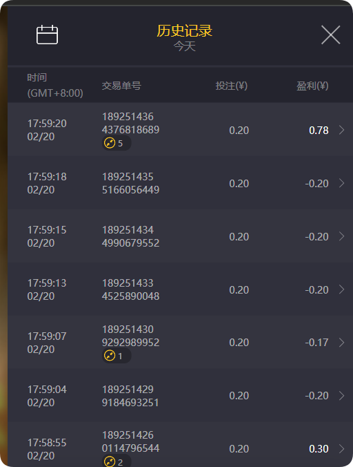Image resolution: width=353 pixels, height=467 pixels.
Task: Select the 17:59:07 02/20 timestamp
Action: coord(47,343)
